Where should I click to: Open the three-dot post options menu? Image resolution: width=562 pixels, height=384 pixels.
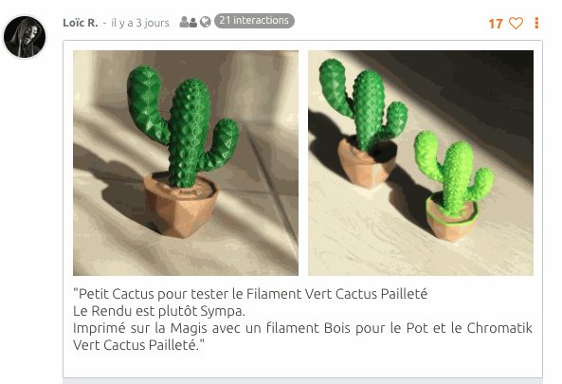pos(536,23)
